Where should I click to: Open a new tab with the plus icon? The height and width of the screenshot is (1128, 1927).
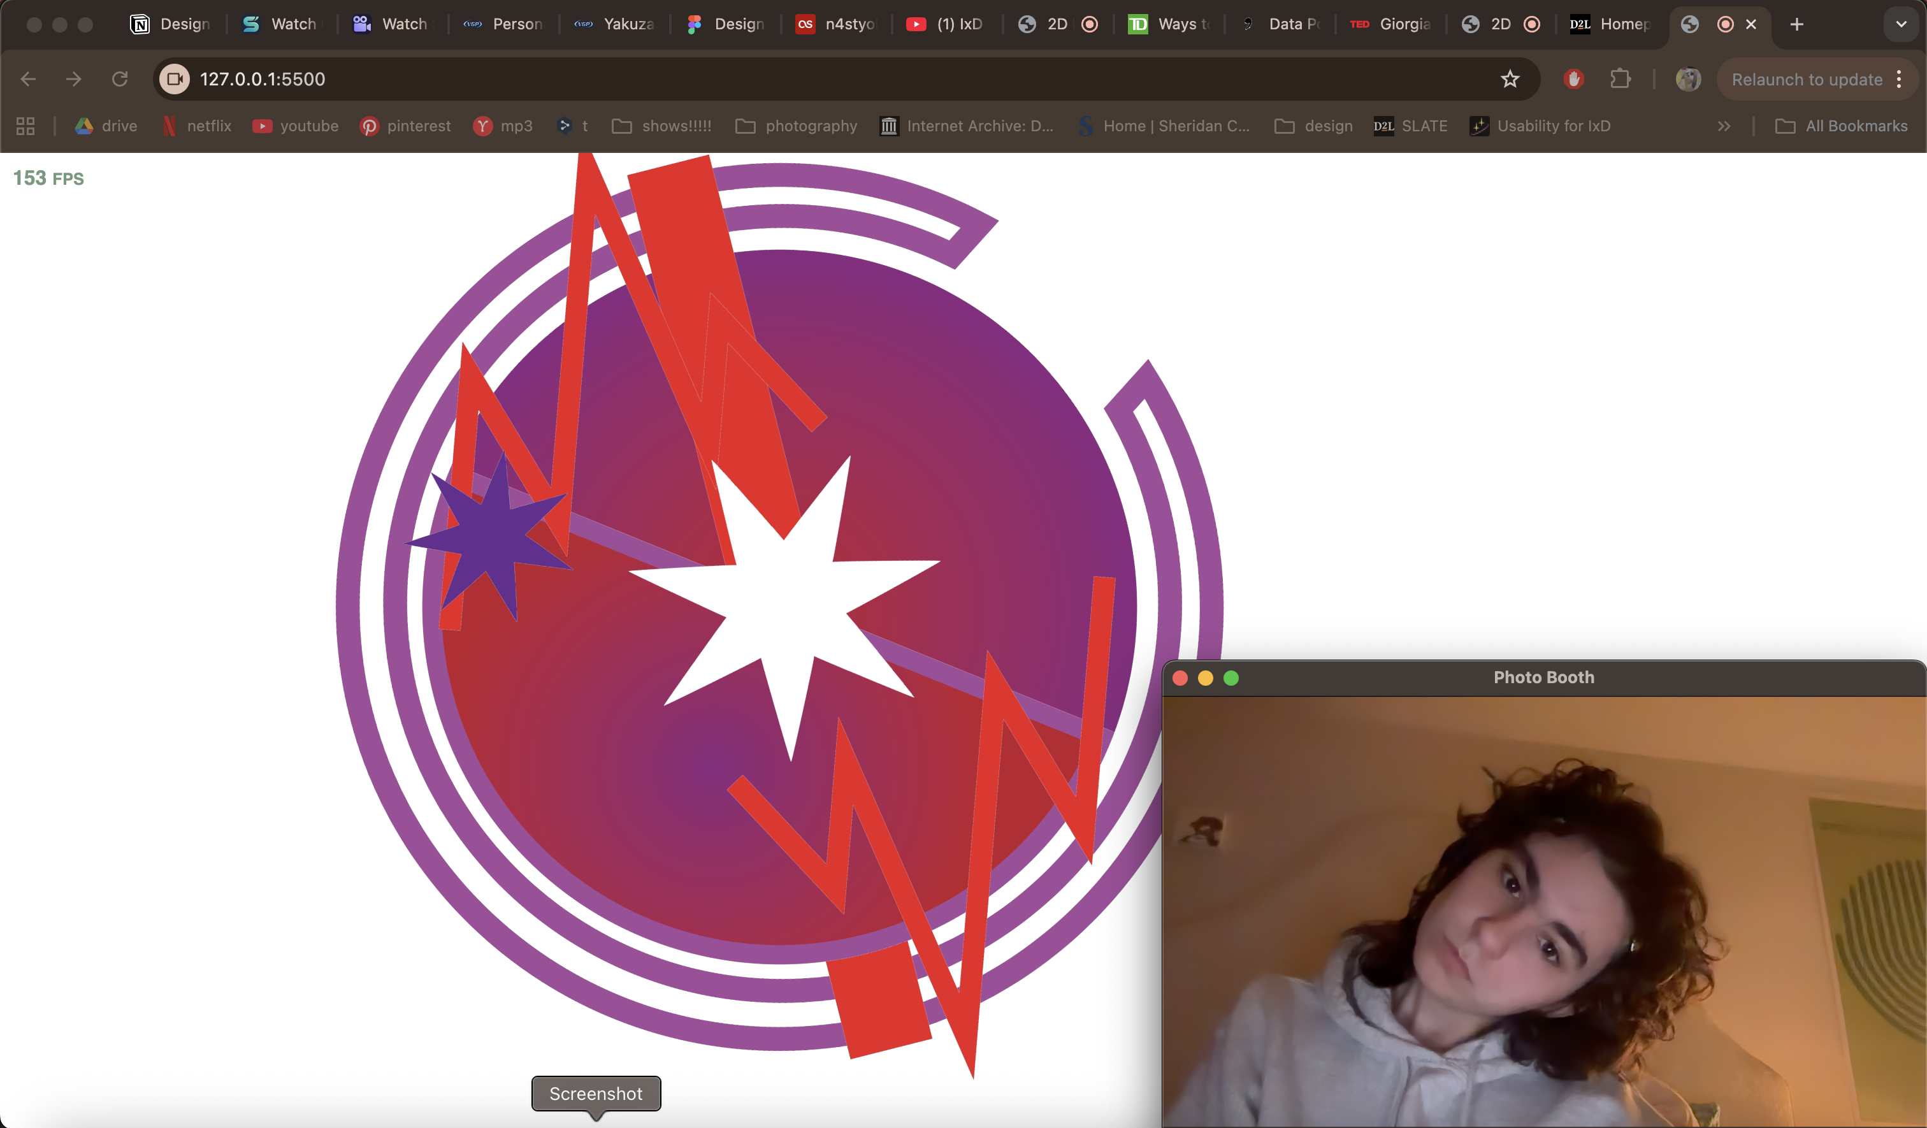click(1796, 24)
